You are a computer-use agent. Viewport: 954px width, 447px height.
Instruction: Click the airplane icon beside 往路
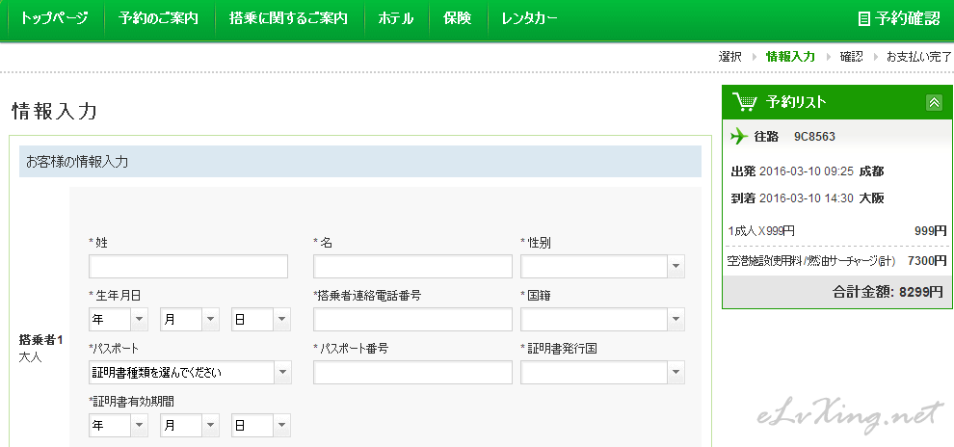point(739,136)
